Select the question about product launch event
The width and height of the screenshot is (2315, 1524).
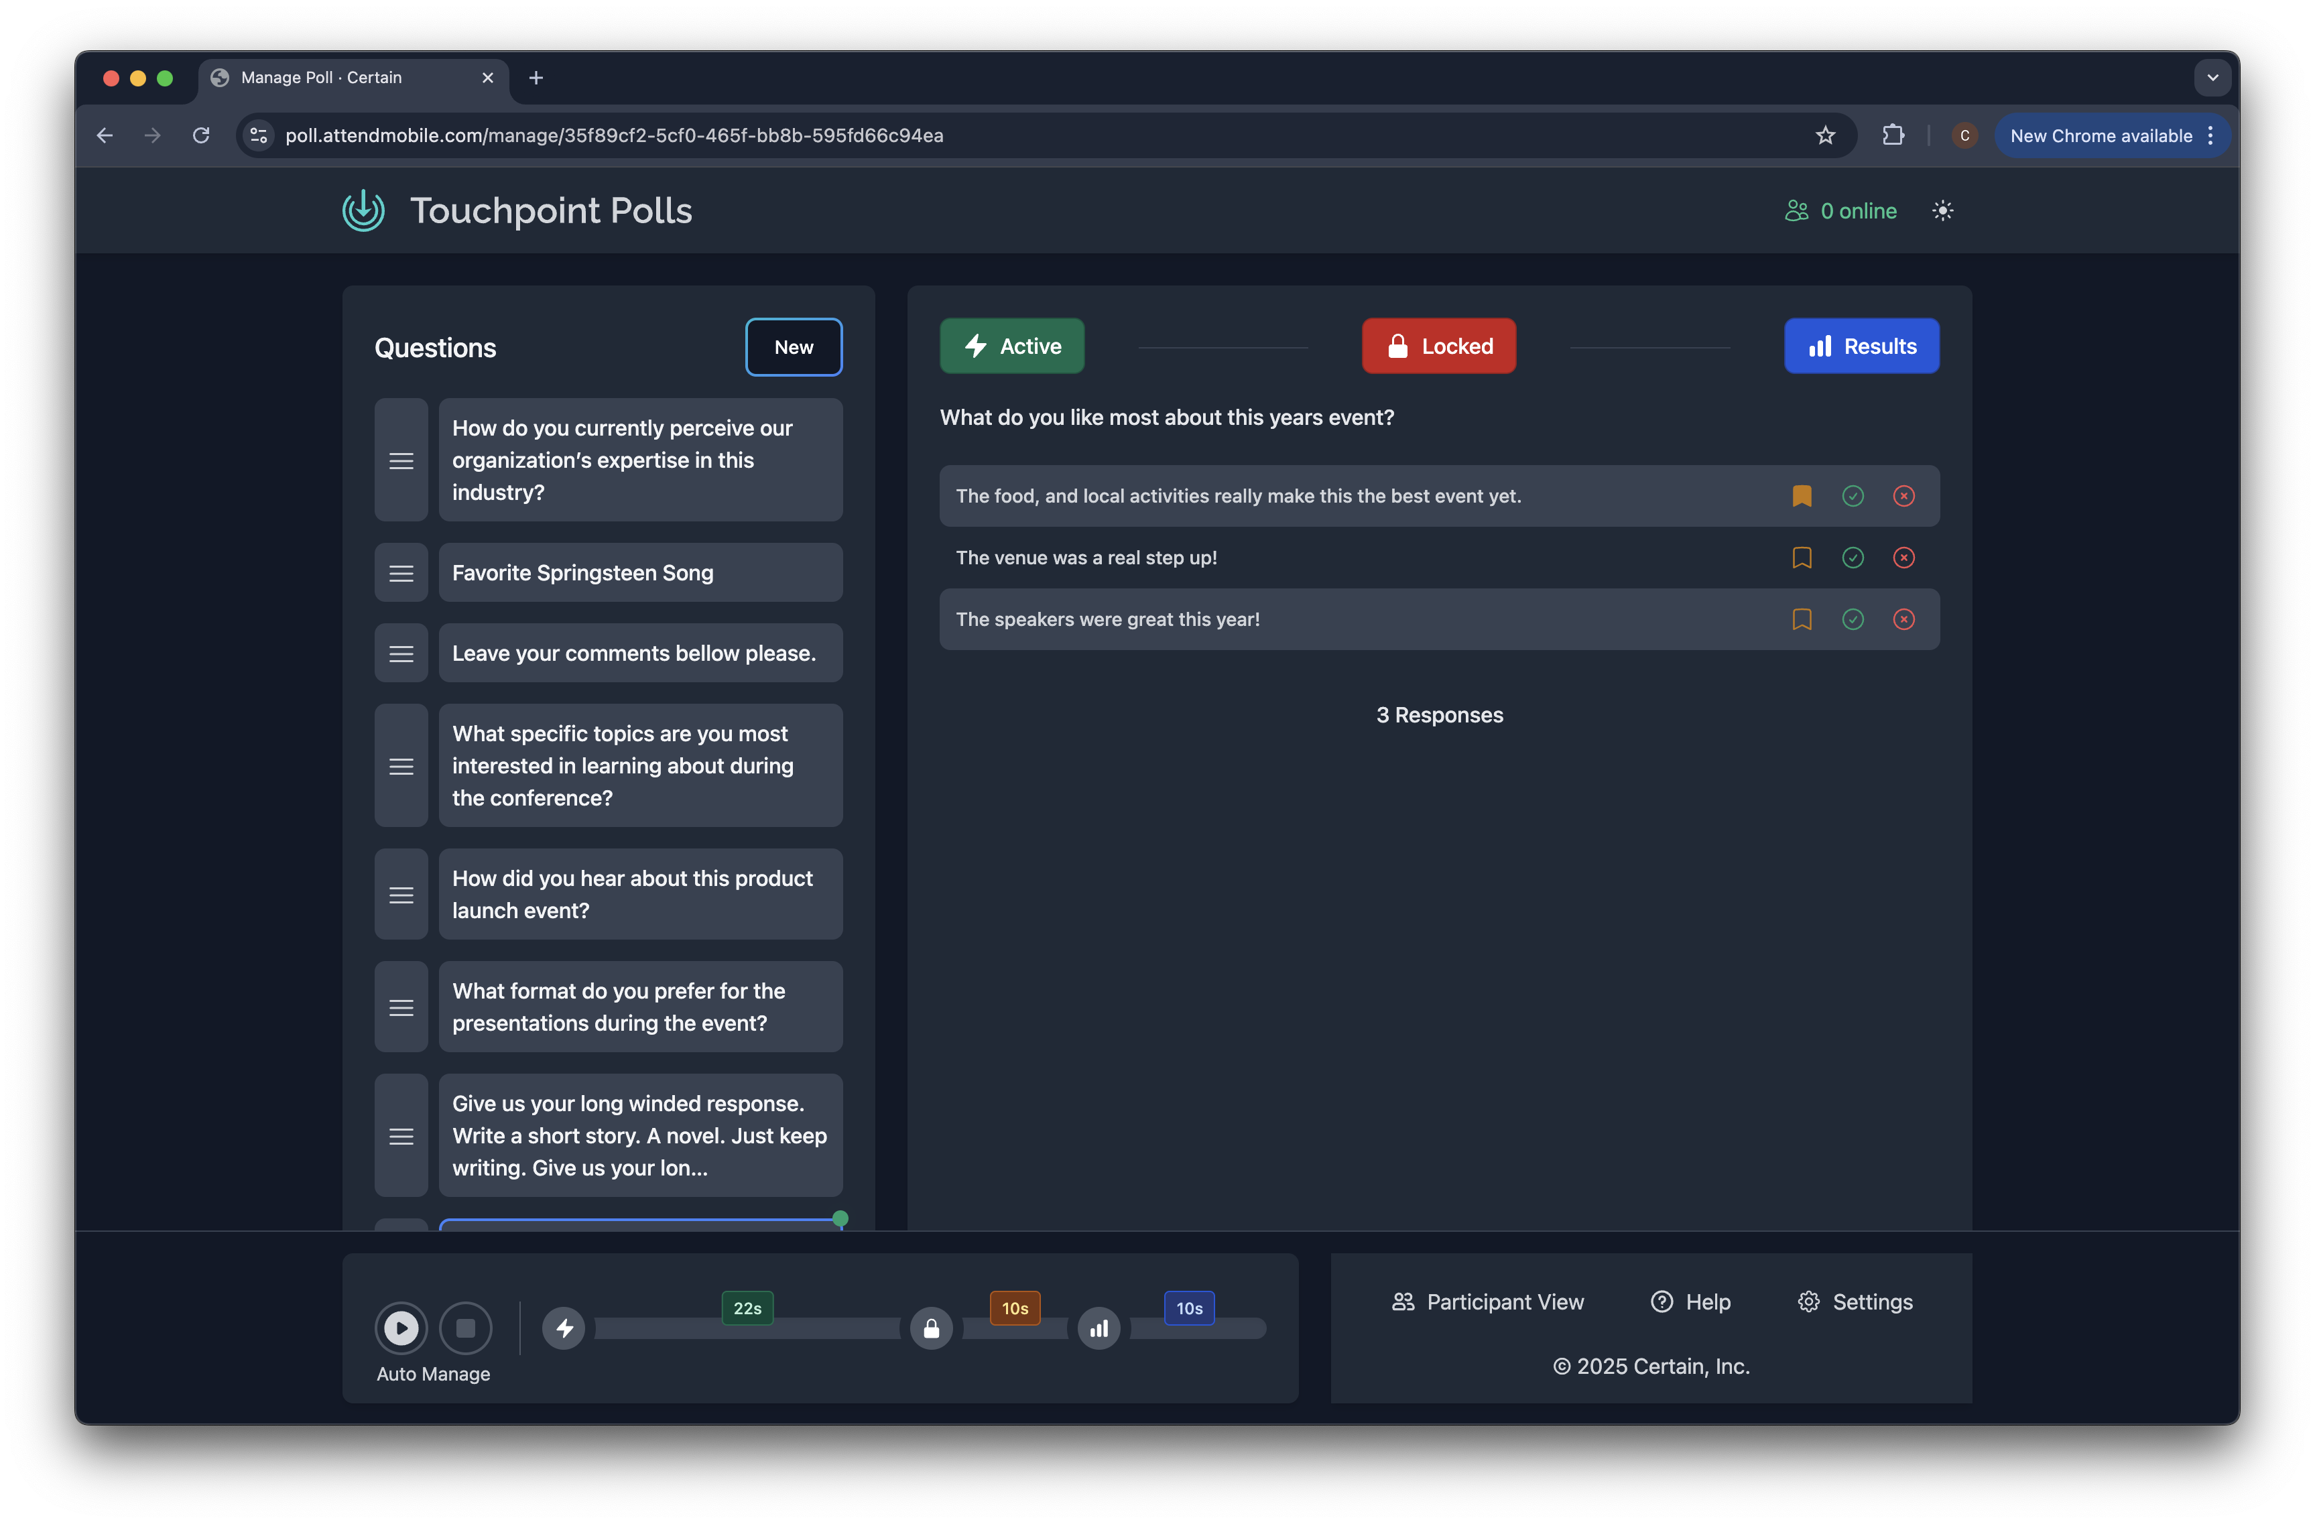click(x=640, y=894)
